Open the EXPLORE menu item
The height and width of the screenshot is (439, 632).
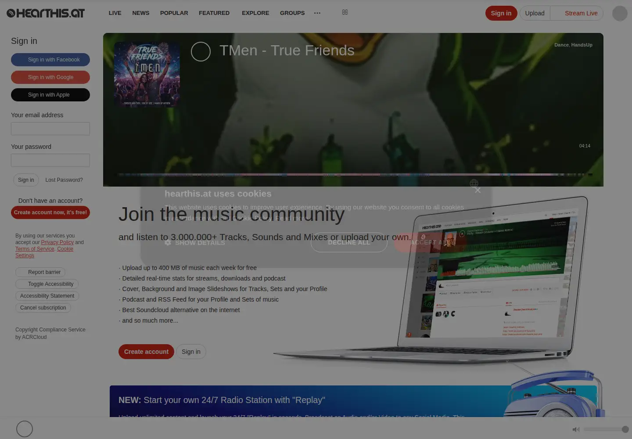tap(255, 13)
